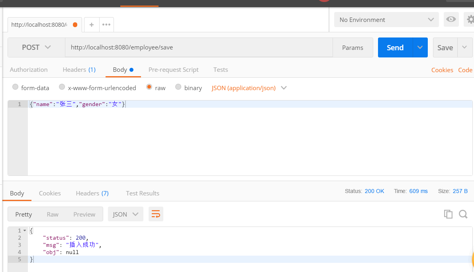Image resolution: width=474 pixels, height=272 pixels.
Task: Click the 609 ms response time
Action: click(x=418, y=191)
